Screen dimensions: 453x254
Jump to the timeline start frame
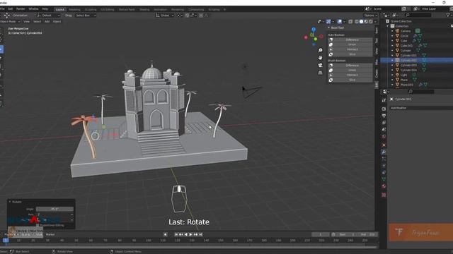(176, 234)
